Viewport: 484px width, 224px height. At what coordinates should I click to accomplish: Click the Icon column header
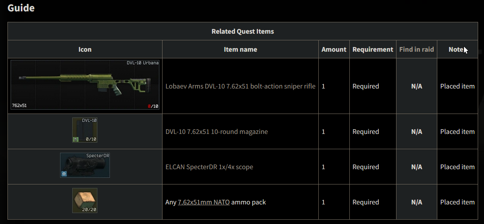pyautogui.click(x=85, y=49)
